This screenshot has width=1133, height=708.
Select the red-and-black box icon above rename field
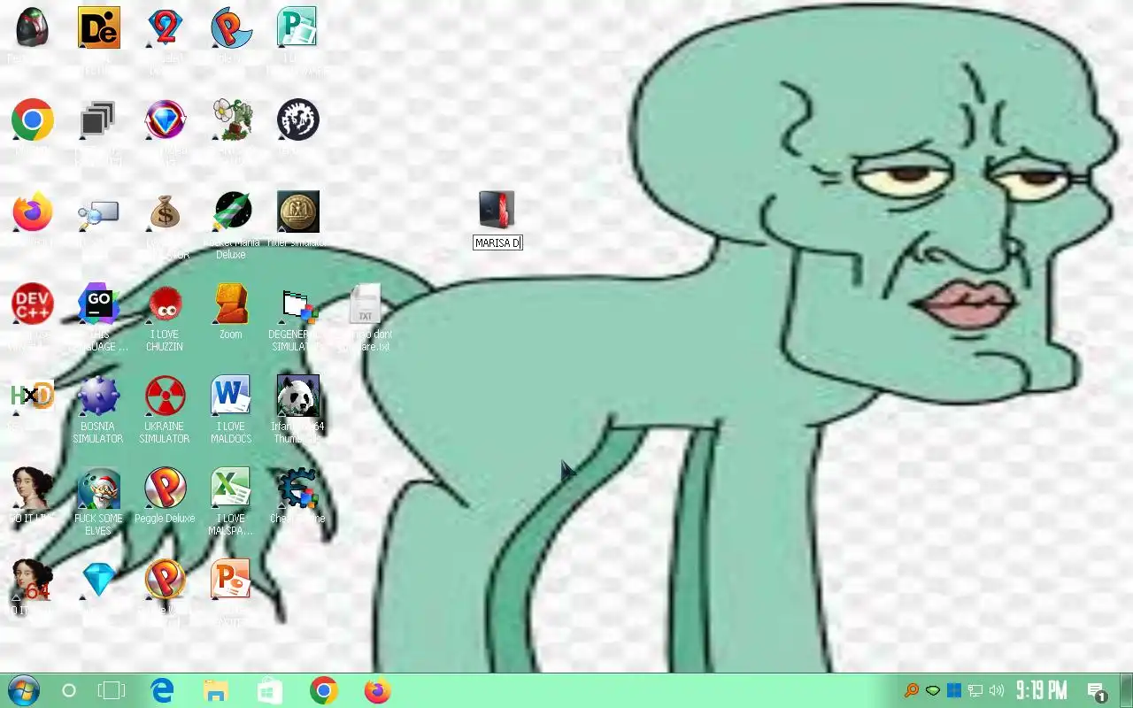click(x=497, y=210)
